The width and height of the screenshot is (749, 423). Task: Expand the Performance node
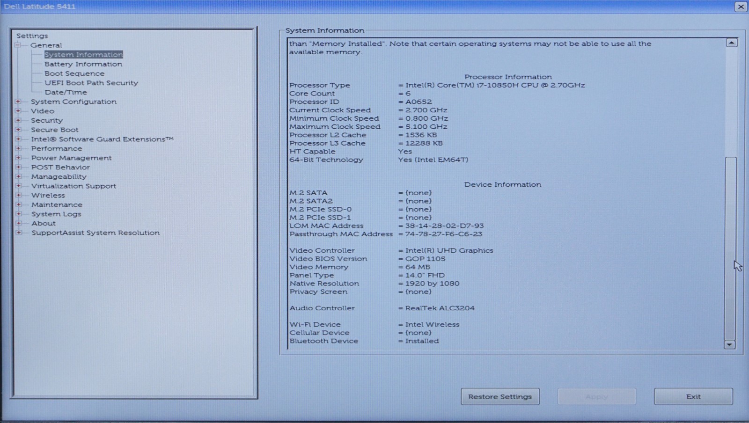point(18,148)
